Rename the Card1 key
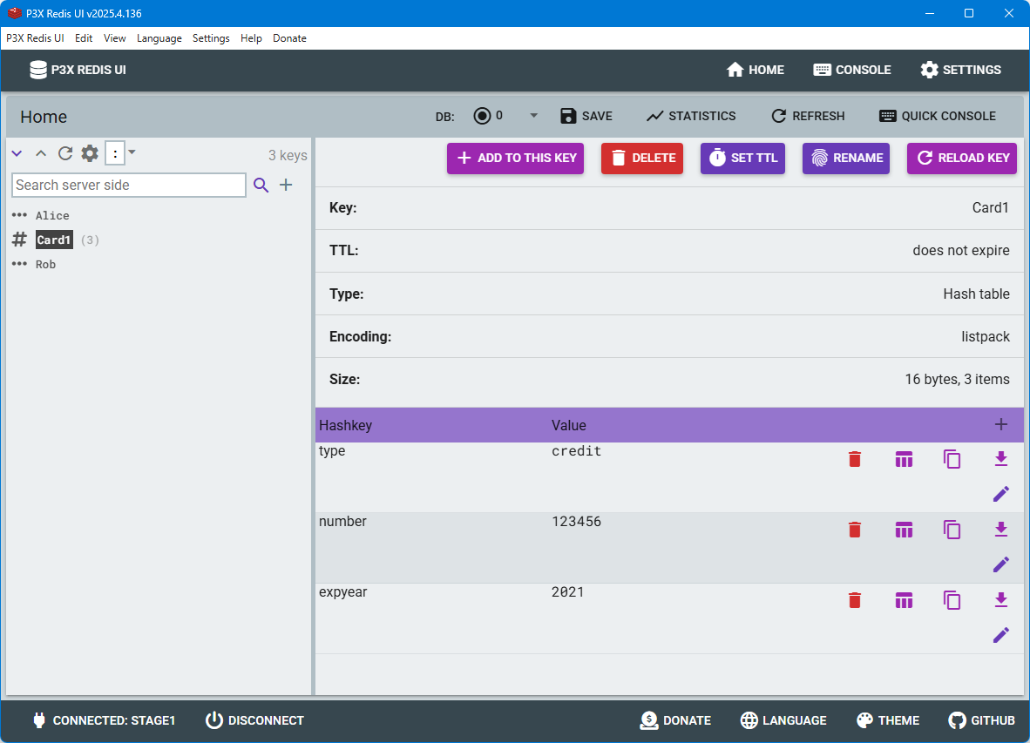 [x=845, y=158]
